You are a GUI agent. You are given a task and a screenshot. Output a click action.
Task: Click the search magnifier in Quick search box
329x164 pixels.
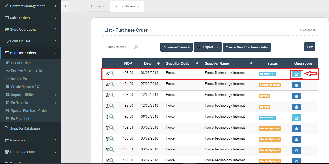coord(136,47)
